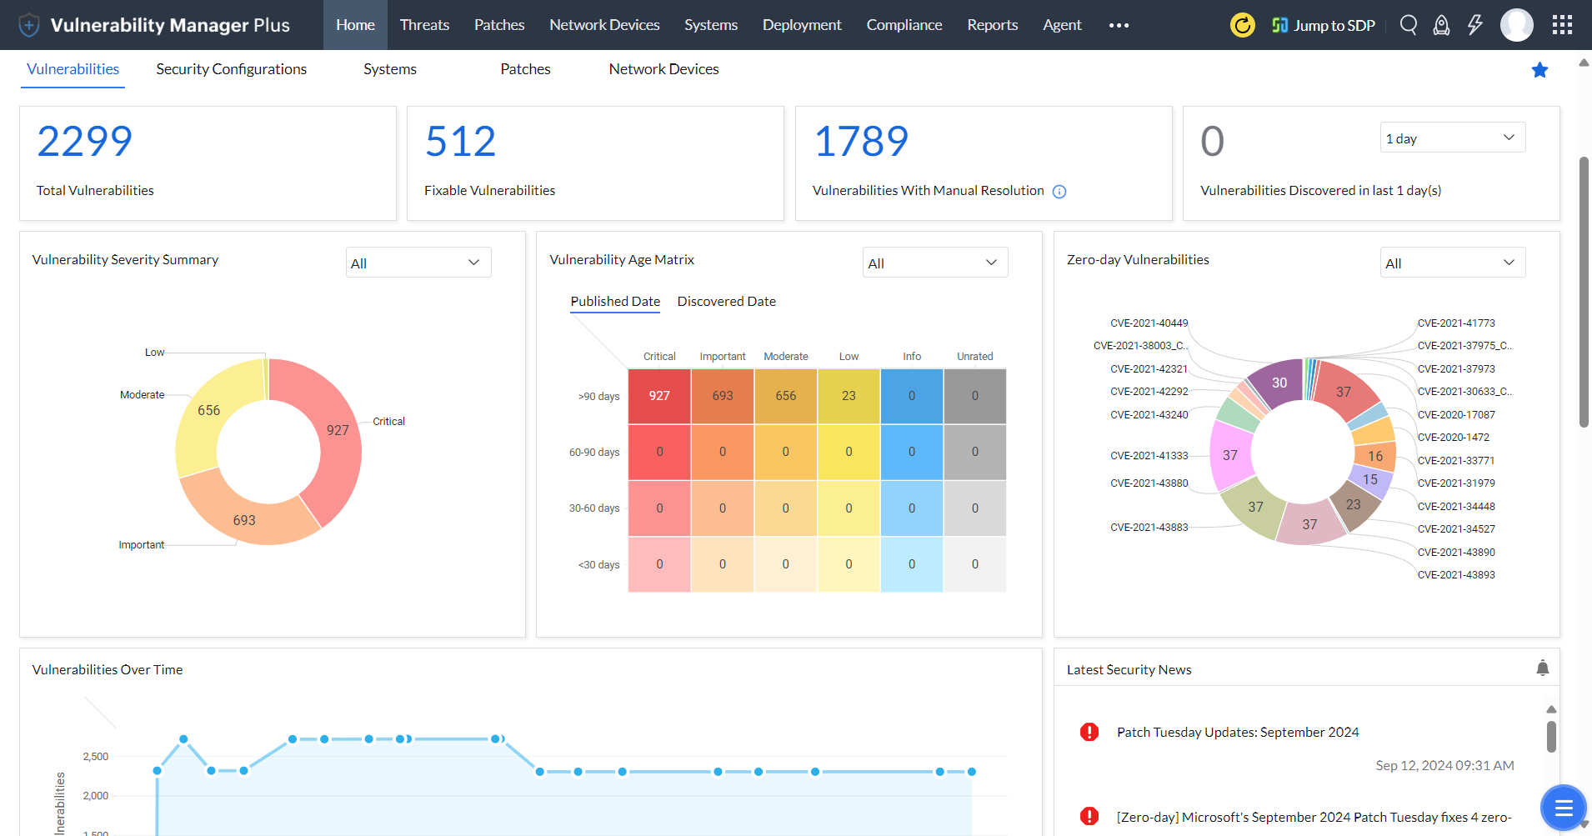Click info icon beside Manual Resolution
The height and width of the screenshot is (836, 1592).
(x=1059, y=192)
